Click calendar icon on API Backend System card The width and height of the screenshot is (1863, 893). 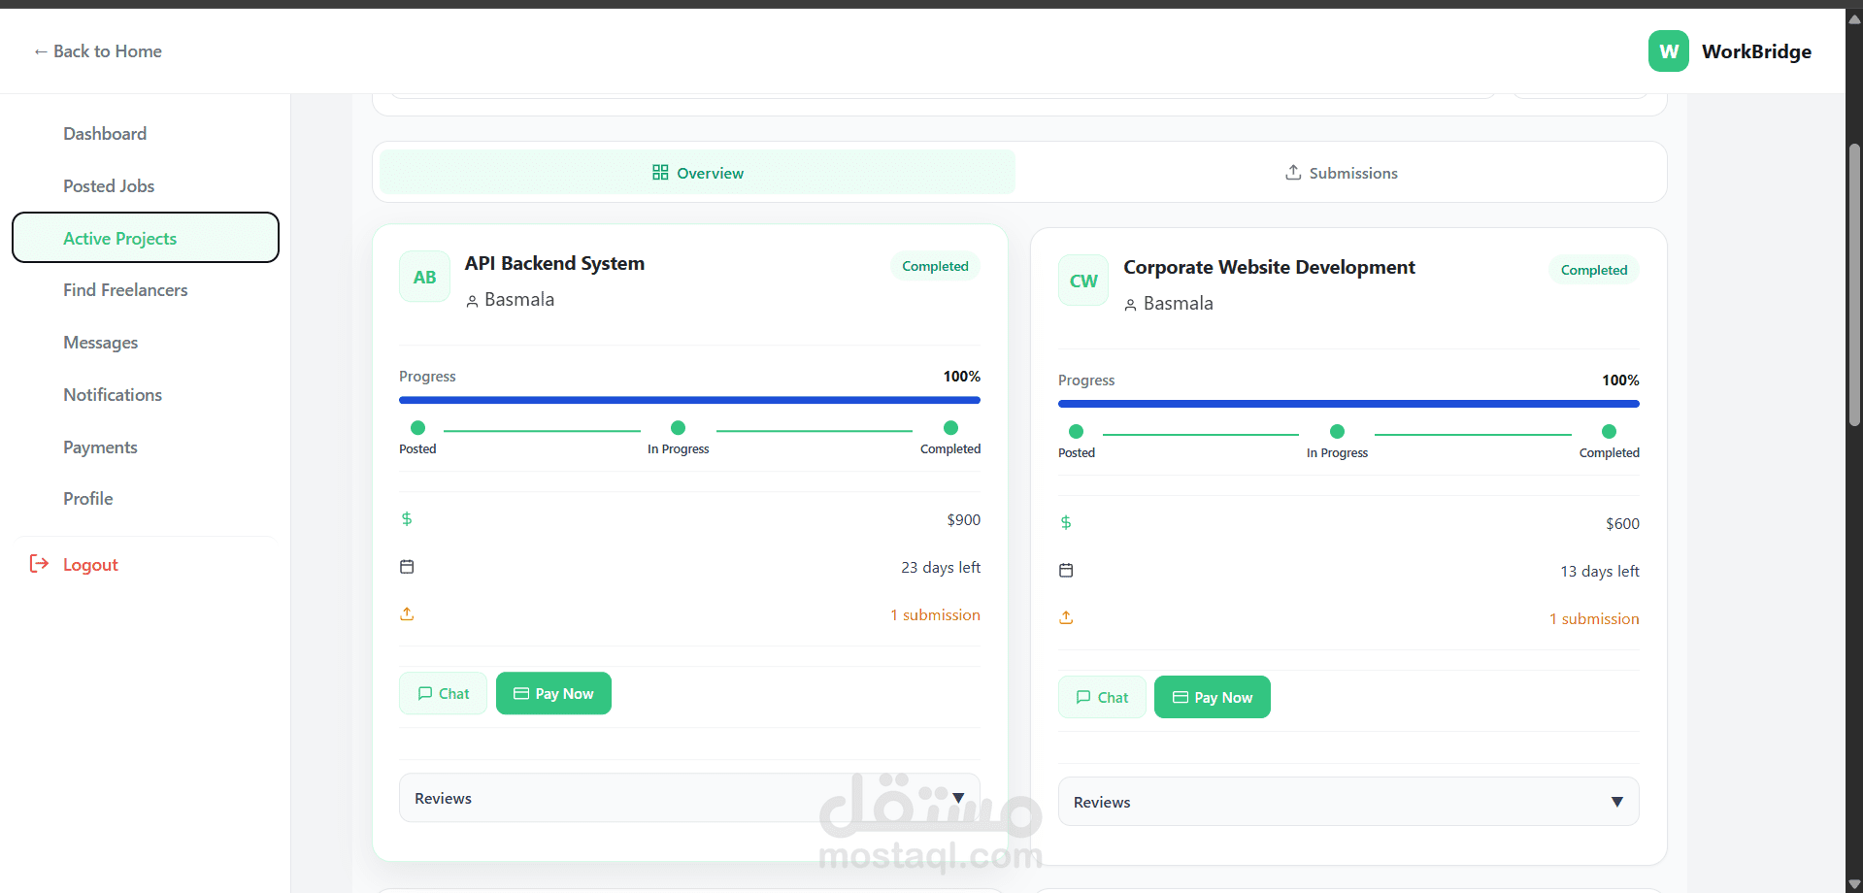coord(407,567)
